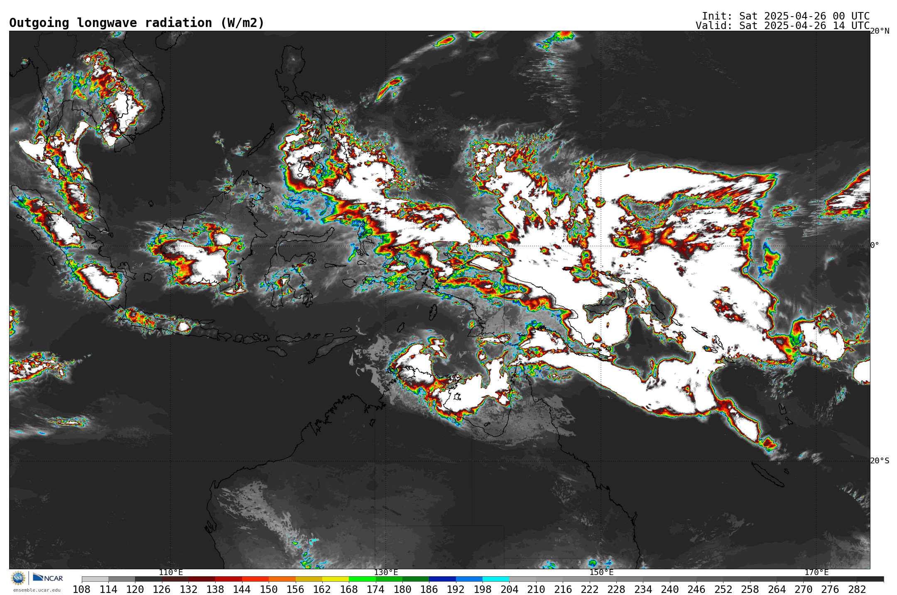897x595 pixels.
Task: Click the 20°S latitude label
Action: click(x=880, y=461)
